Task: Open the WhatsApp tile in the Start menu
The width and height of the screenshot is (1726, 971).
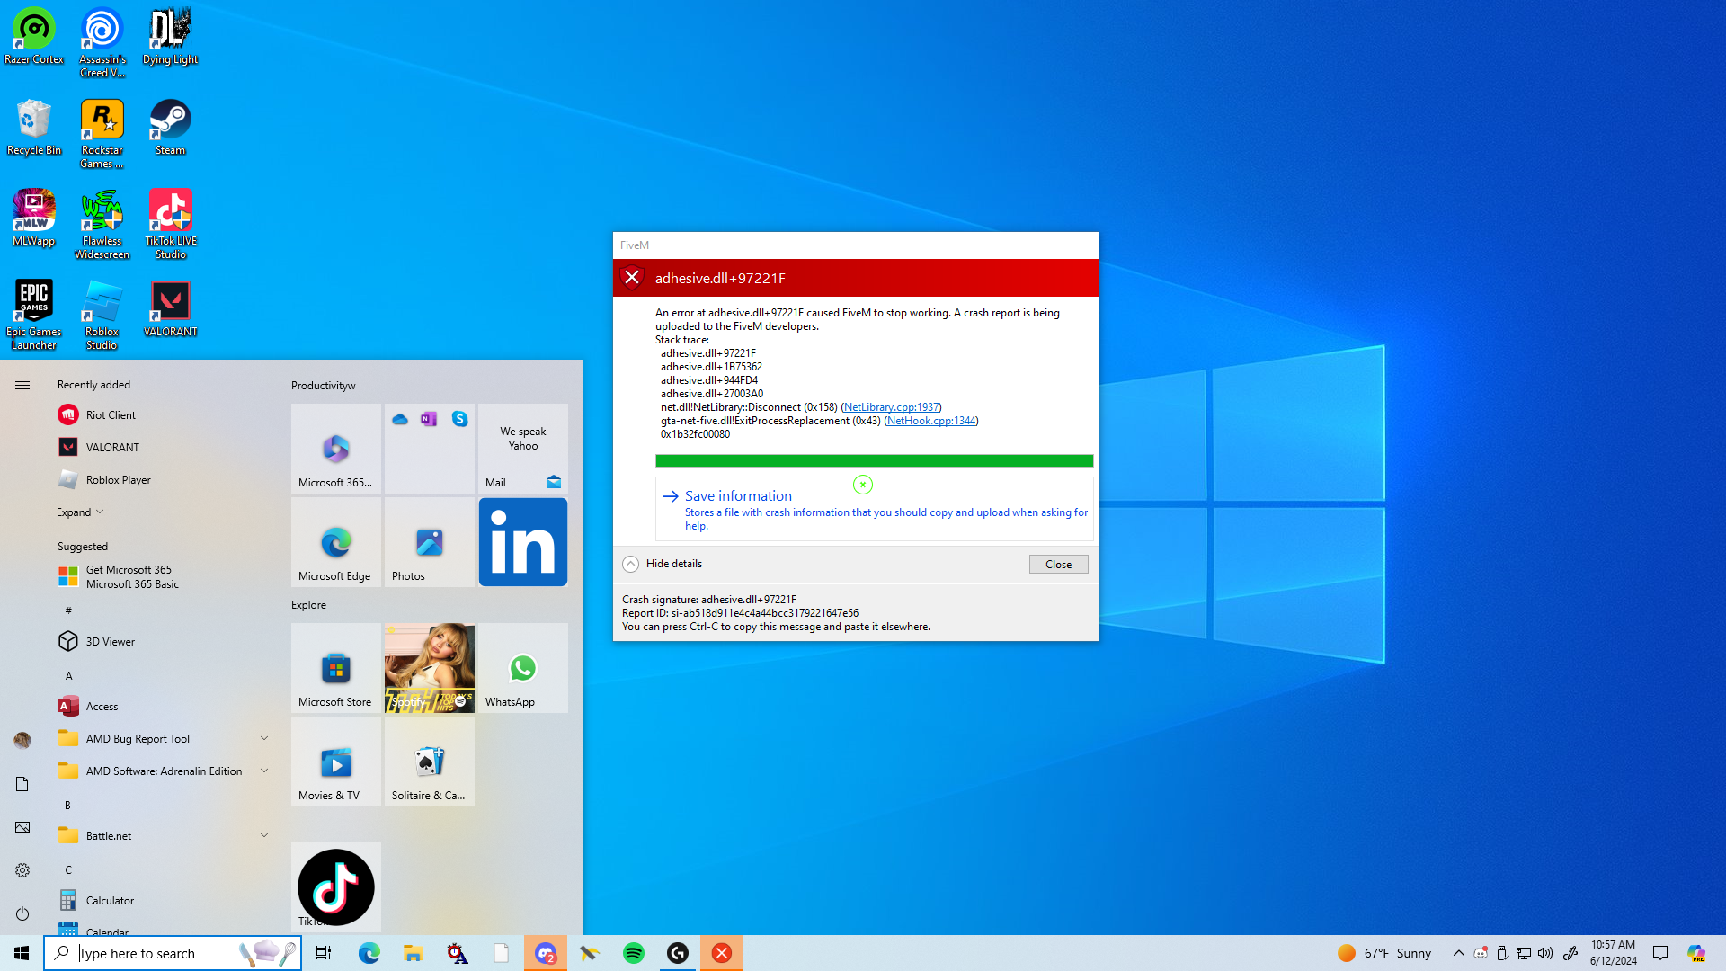Action: [x=522, y=668]
